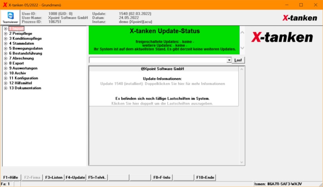Expand the 13 Dokumentation node
This screenshot has width=323, height=187.
(x=5, y=88)
